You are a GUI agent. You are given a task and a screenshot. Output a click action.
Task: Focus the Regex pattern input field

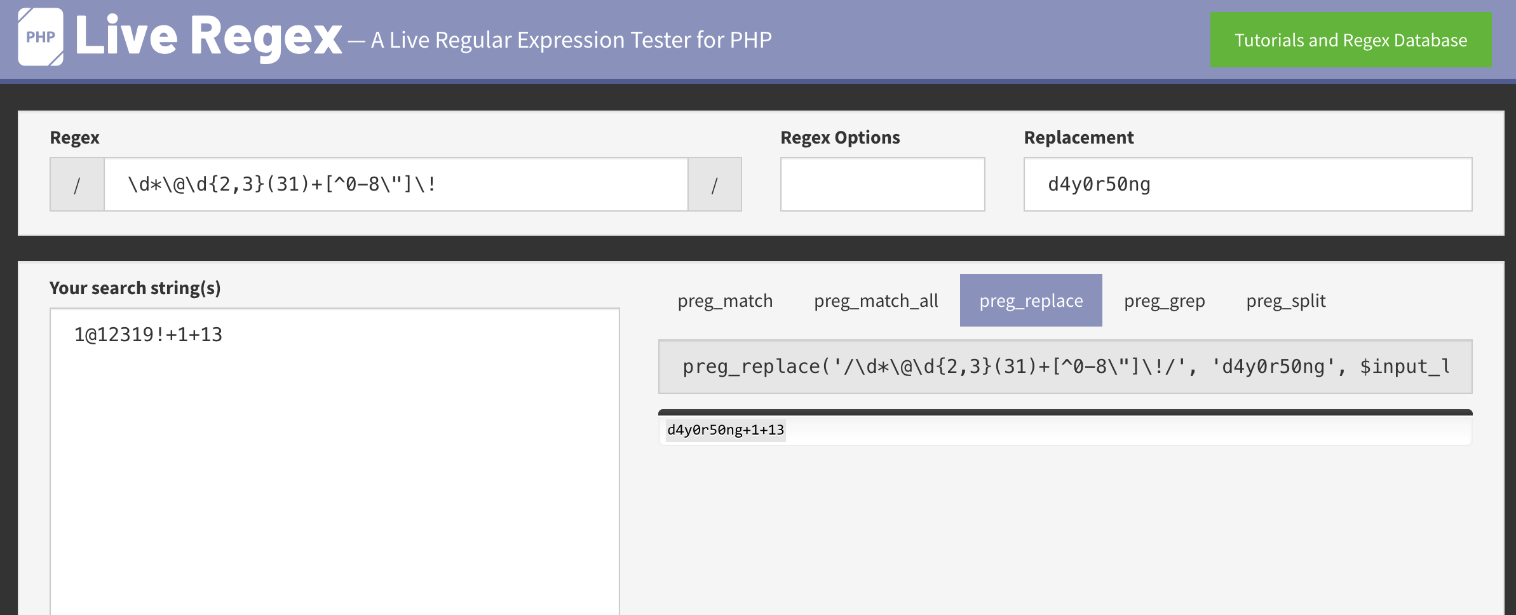point(395,184)
